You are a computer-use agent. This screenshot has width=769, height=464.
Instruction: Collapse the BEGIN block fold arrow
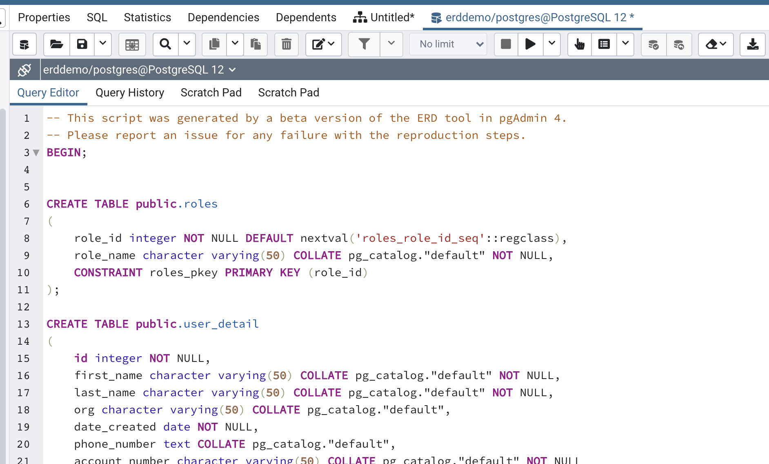click(x=36, y=153)
